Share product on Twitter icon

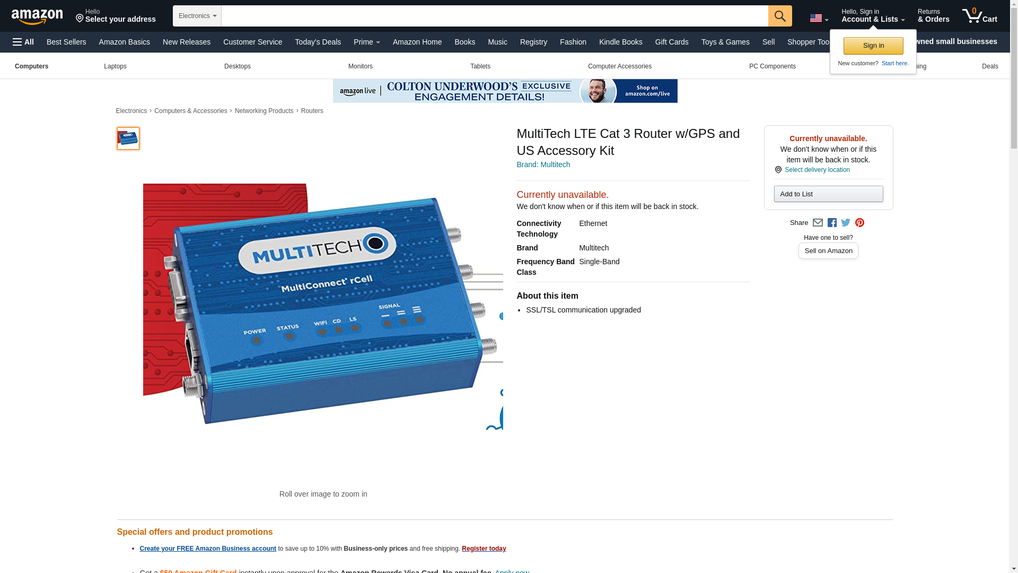click(846, 223)
